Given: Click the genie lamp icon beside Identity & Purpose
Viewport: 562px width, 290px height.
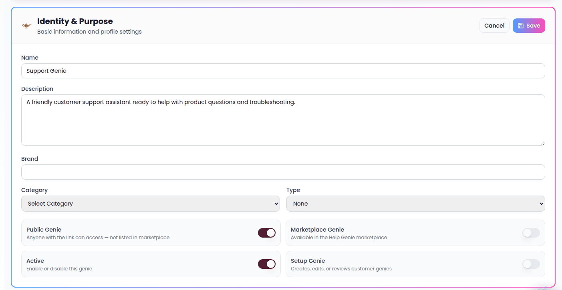Looking at the screenshot, I should (x=27, y=26).
